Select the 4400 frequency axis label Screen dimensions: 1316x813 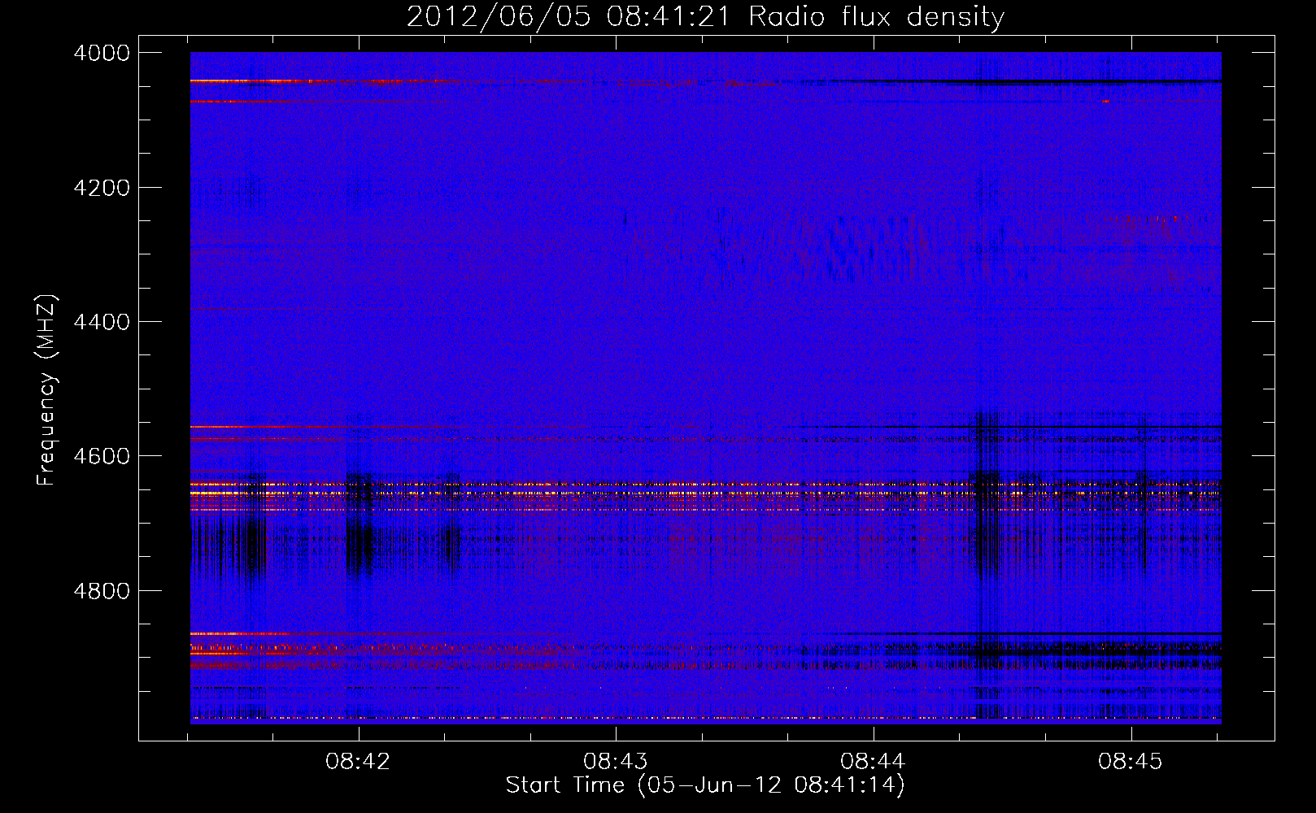[102, 322]
